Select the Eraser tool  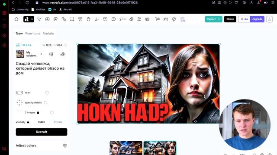[x=131, y=19]
